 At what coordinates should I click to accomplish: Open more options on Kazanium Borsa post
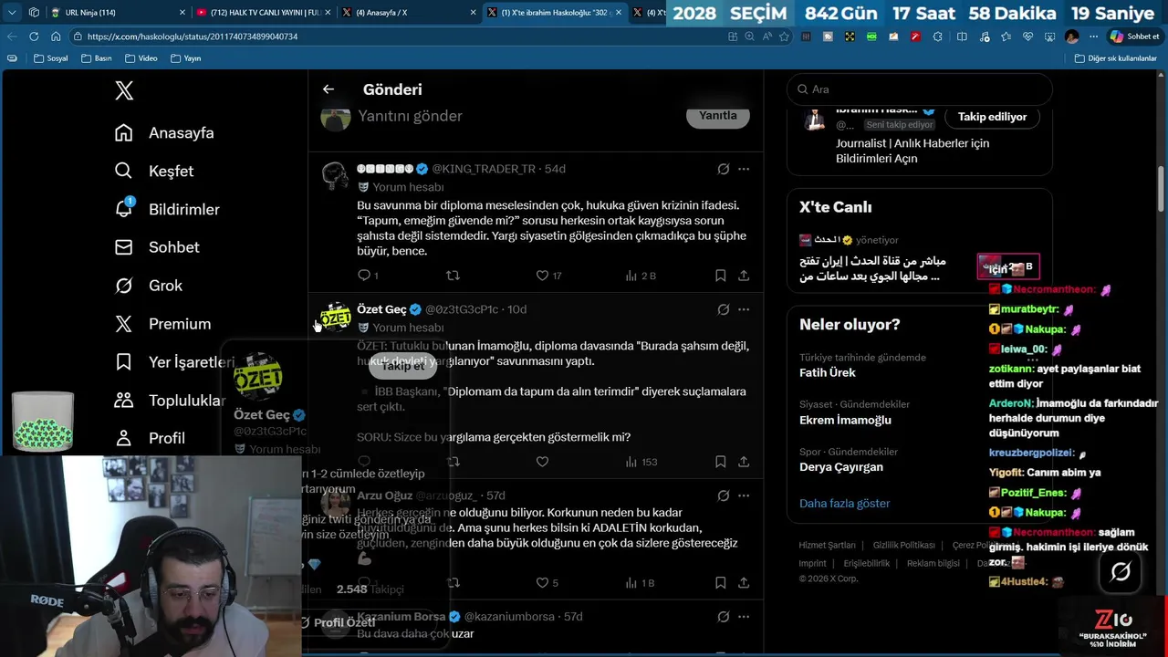[x=744, y=617]
